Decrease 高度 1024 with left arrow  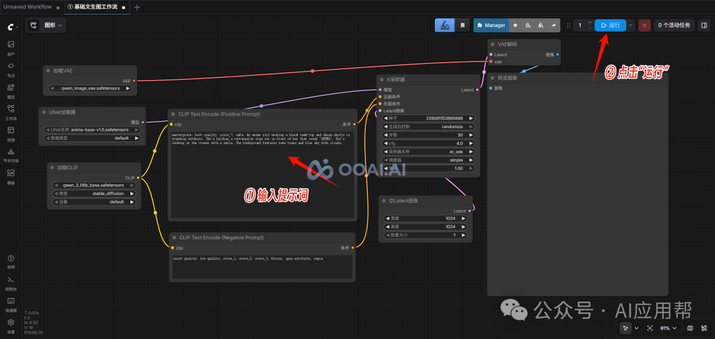387,227
